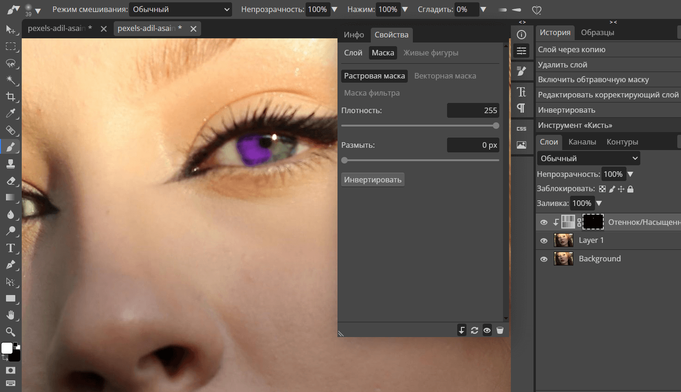Select history state Слой через копию
Image resolution: width=681 pixels, height=392 pixels.
608,49
